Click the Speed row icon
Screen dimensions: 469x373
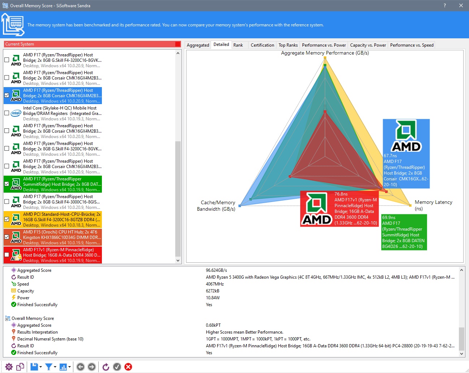14,284
